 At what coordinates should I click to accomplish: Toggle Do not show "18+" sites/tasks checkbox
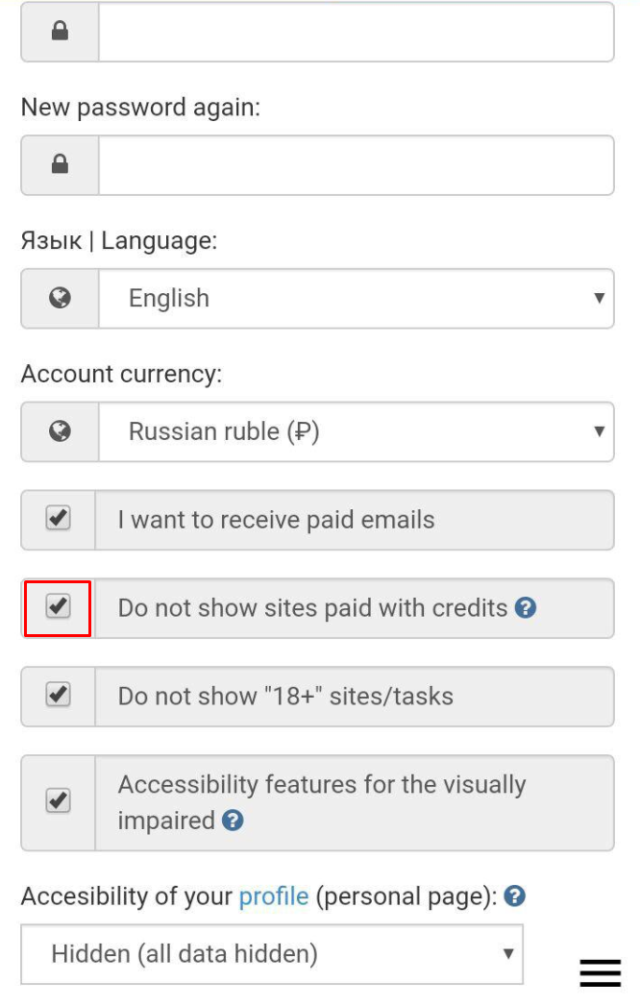click(59, 695)
